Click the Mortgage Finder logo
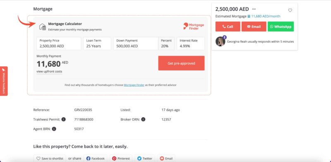 [194, 26]
